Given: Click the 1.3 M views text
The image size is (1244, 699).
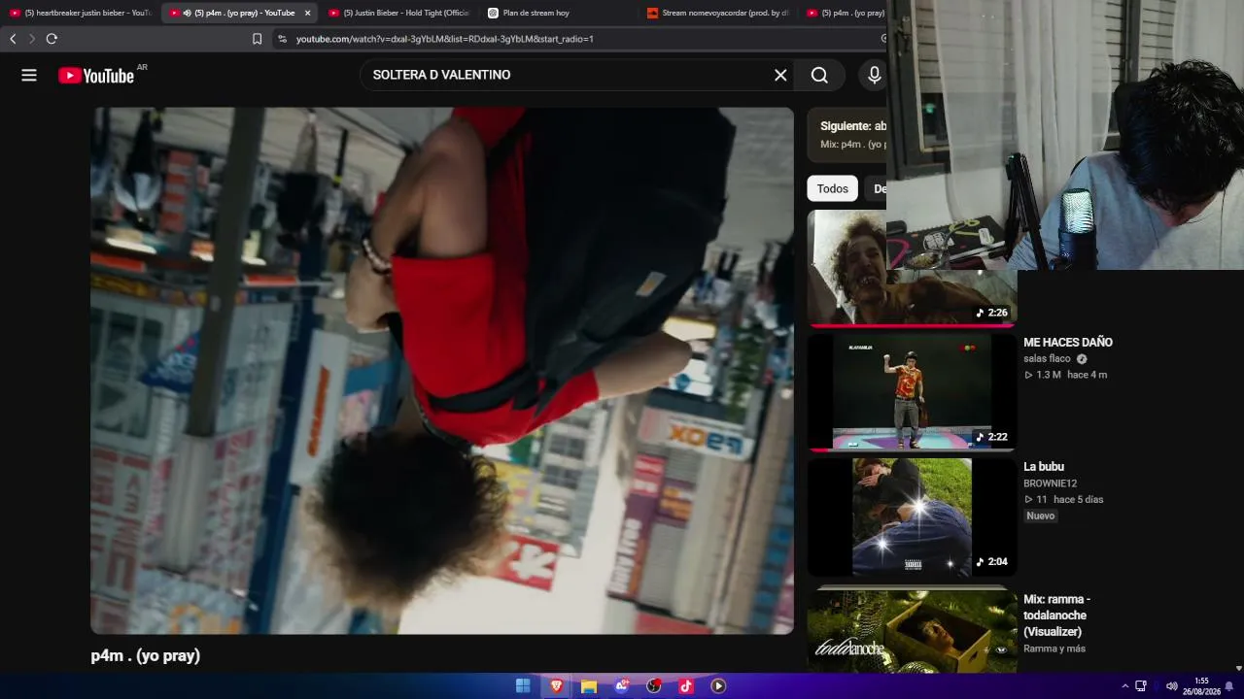Looking at the screenshot, I should tap(1049, 375).
